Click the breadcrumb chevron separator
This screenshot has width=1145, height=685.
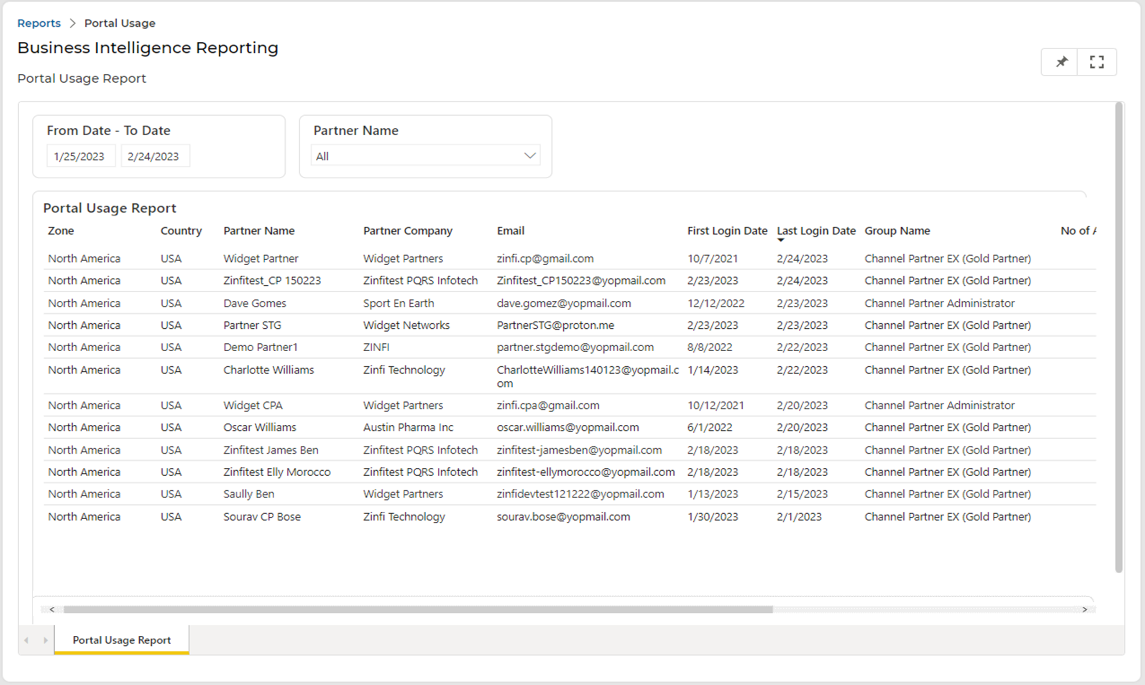(x=72, y=23)
